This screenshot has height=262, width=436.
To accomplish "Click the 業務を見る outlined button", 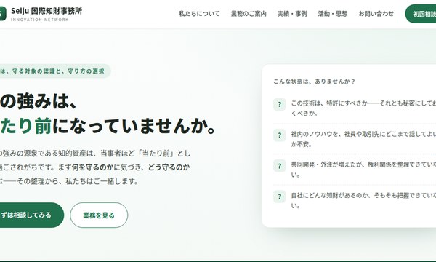I will click(x=99, y=215).
